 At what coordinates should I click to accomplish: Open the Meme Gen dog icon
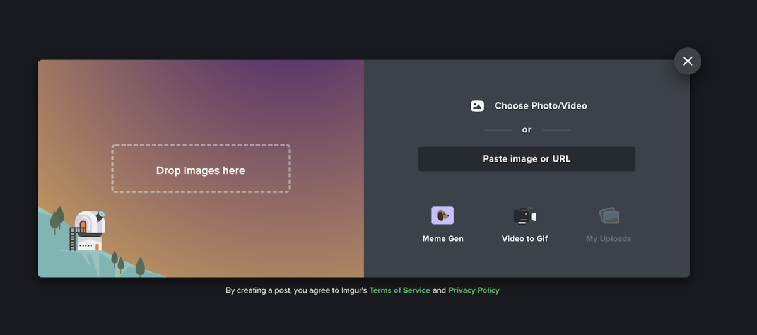(442, 216)
